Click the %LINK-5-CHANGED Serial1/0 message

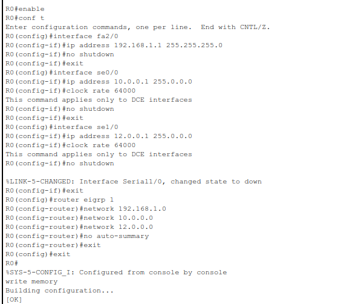point(134,182)
